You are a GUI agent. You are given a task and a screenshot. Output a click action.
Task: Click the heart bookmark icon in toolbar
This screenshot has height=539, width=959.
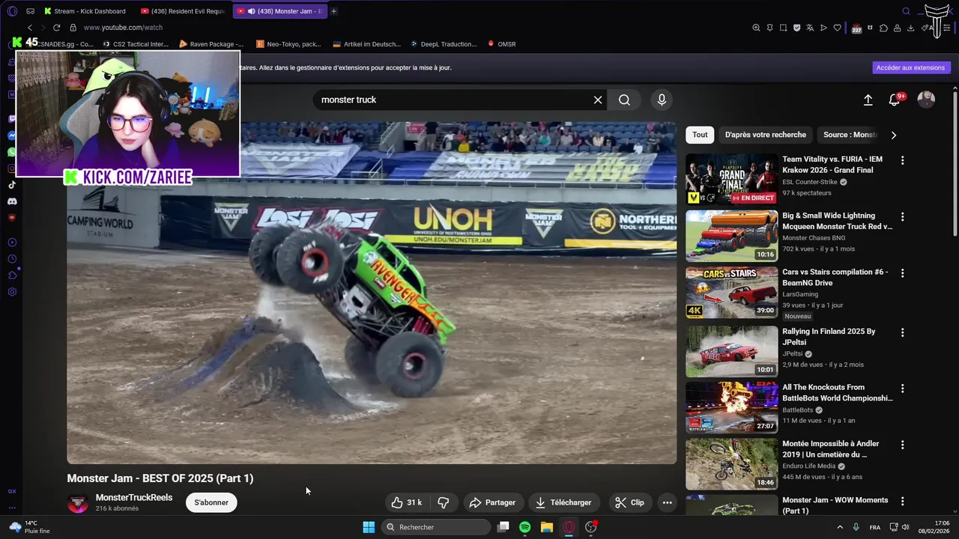[x=837, y=28]
